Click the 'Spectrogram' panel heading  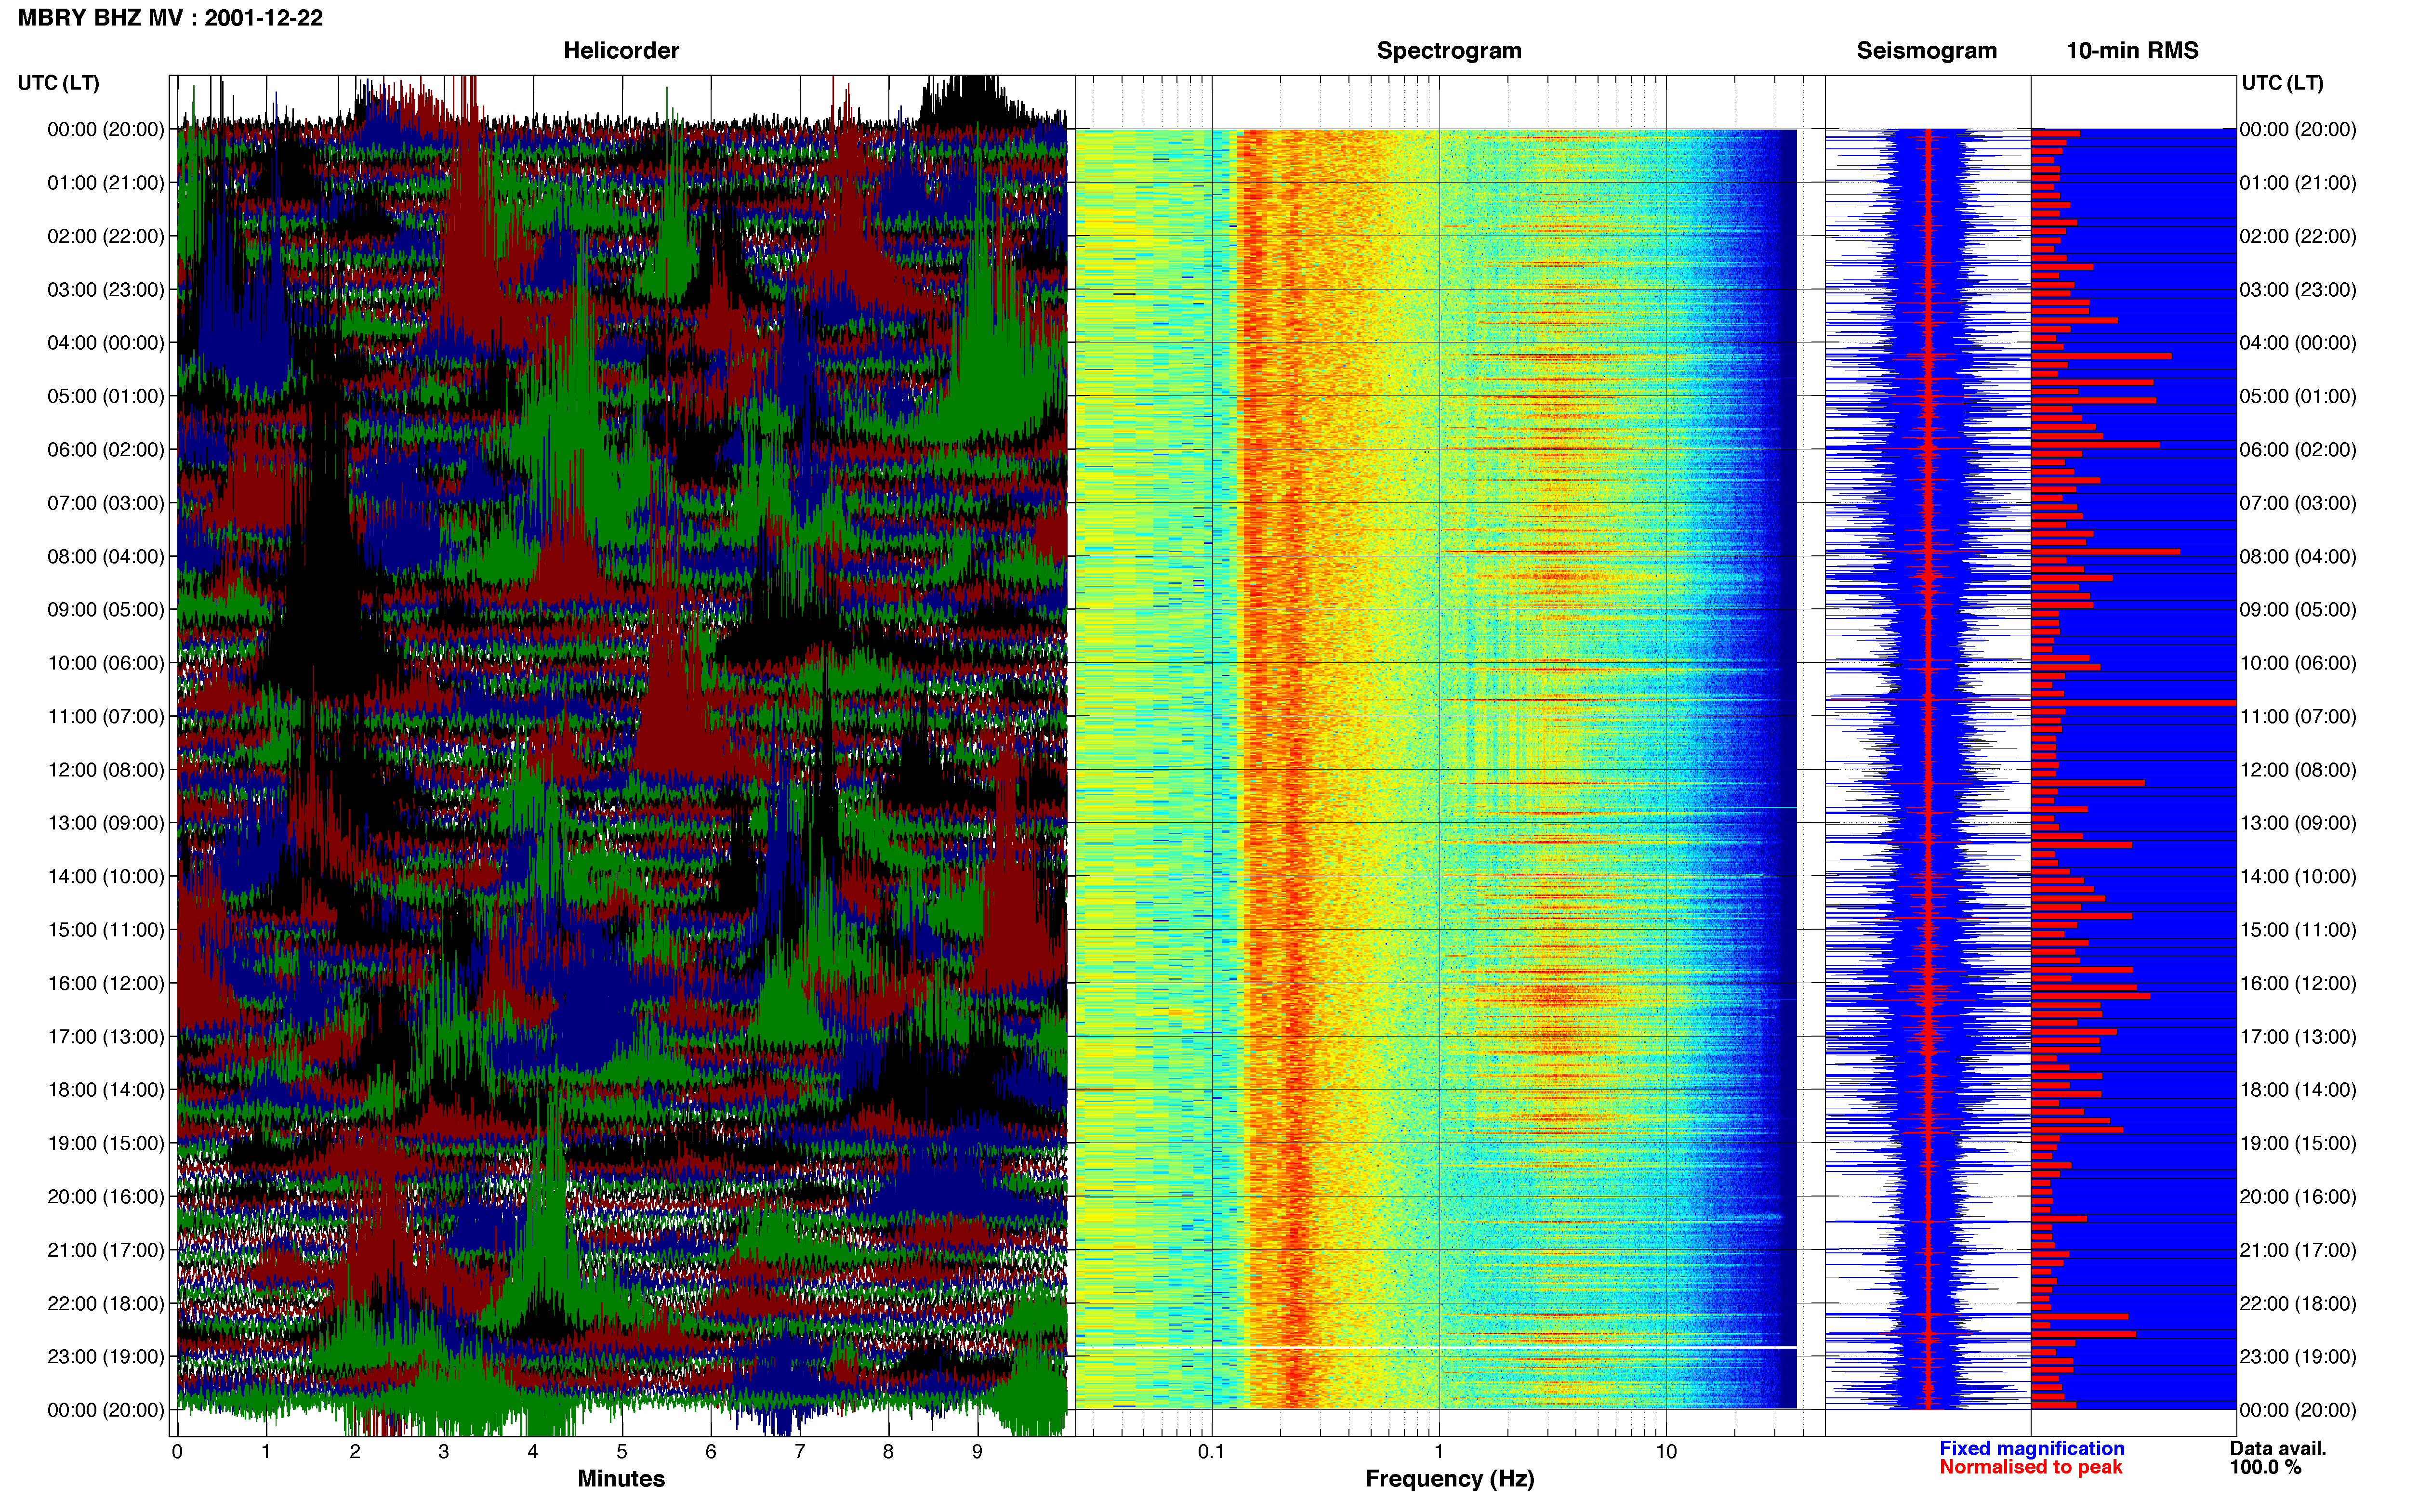(x=1449, y=50)
